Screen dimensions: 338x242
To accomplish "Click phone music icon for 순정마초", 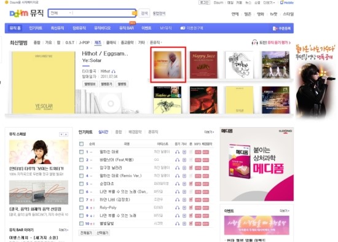I will coord(191,184).
